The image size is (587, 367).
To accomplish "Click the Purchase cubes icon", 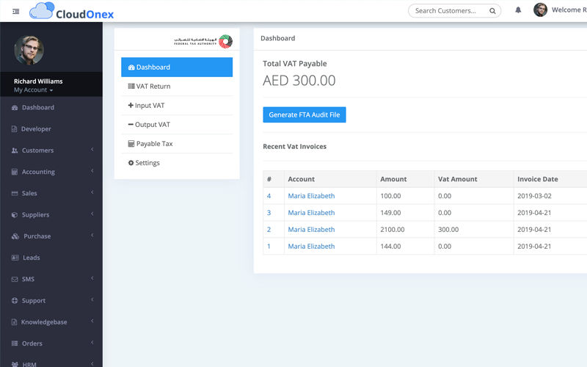I will pos(15,236).
